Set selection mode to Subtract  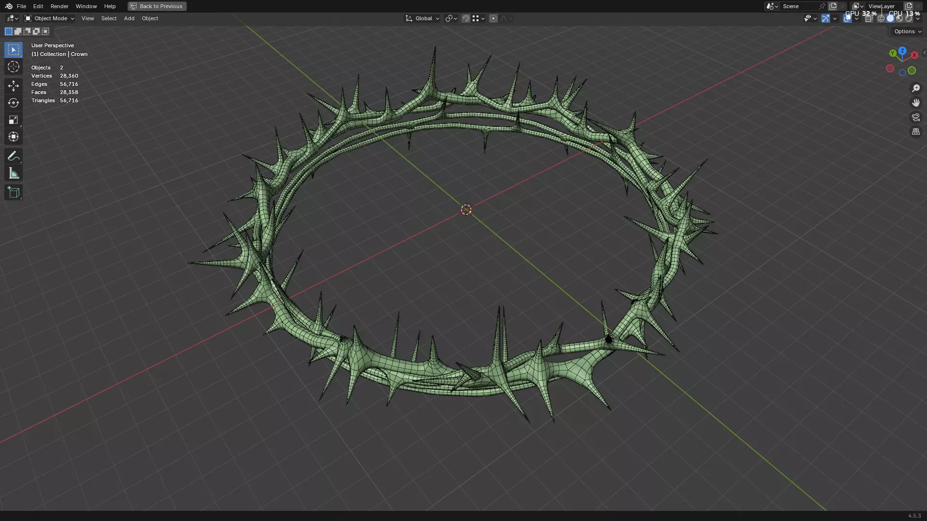coord(27,31)
